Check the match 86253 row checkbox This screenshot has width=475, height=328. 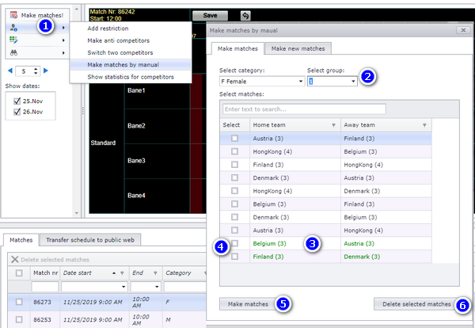coord(19,319)
